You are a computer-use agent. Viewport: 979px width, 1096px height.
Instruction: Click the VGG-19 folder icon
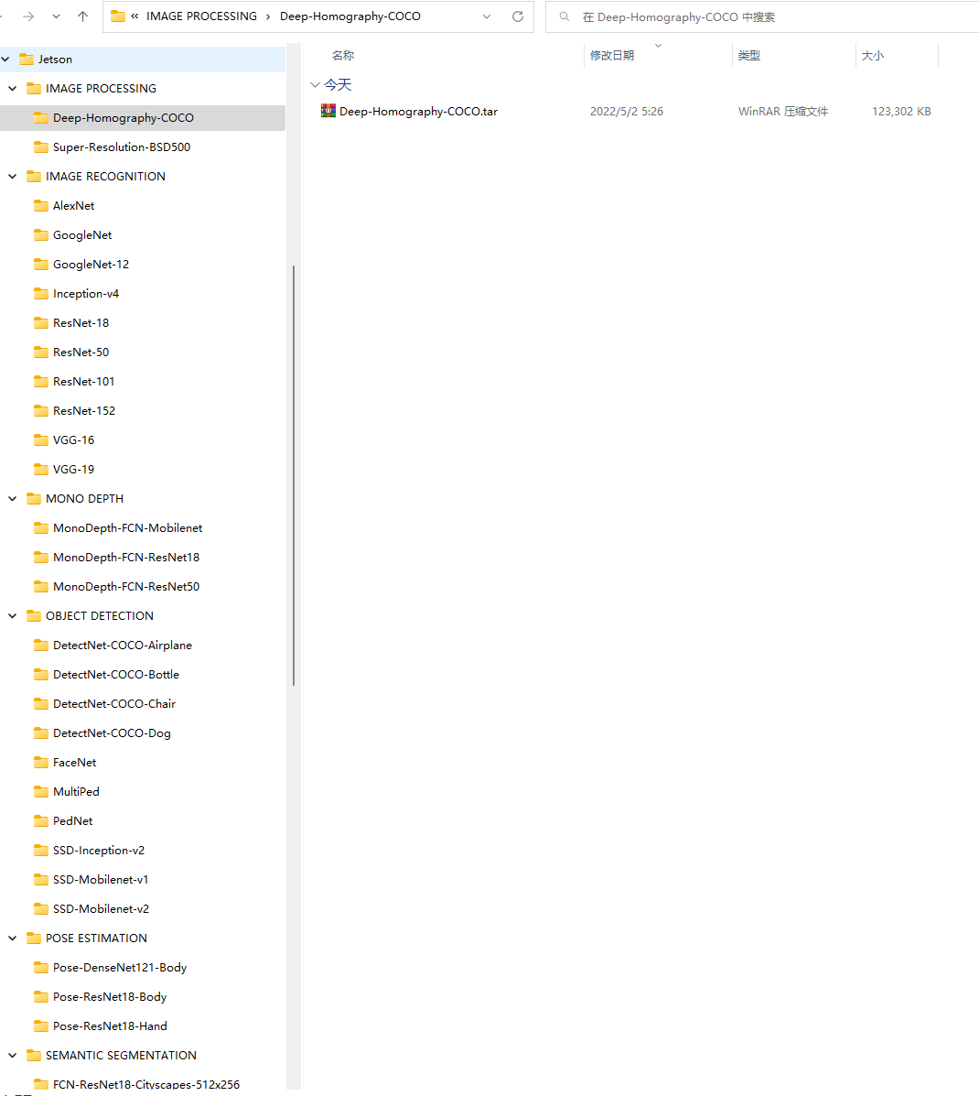point(41,469)
